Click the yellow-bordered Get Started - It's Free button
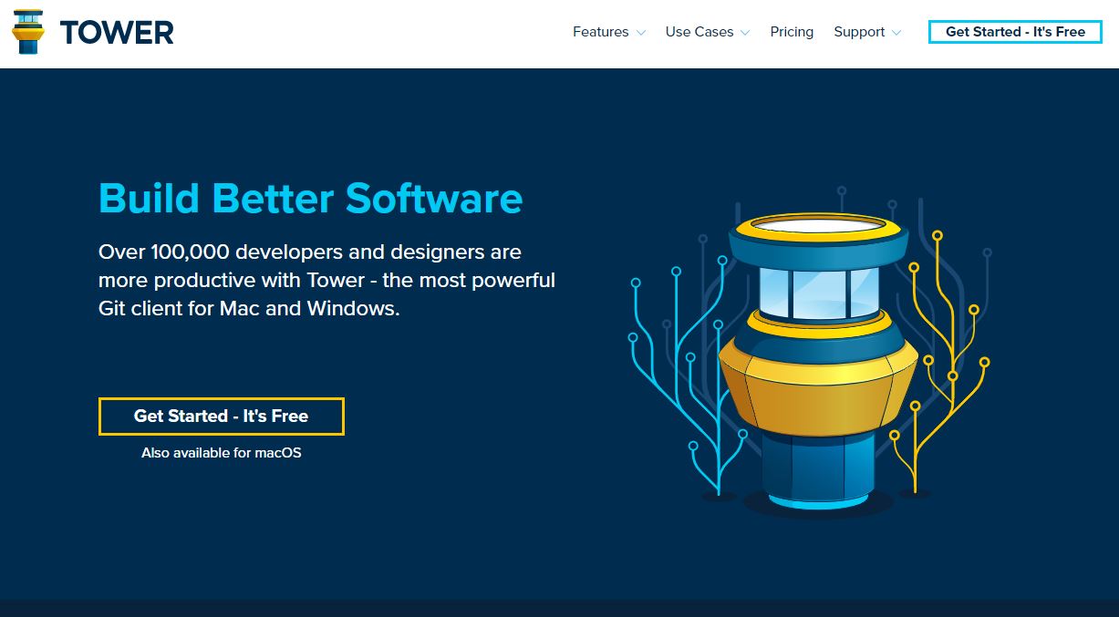The height and width of the screenshot is (617, 1119). pos(222,416)
